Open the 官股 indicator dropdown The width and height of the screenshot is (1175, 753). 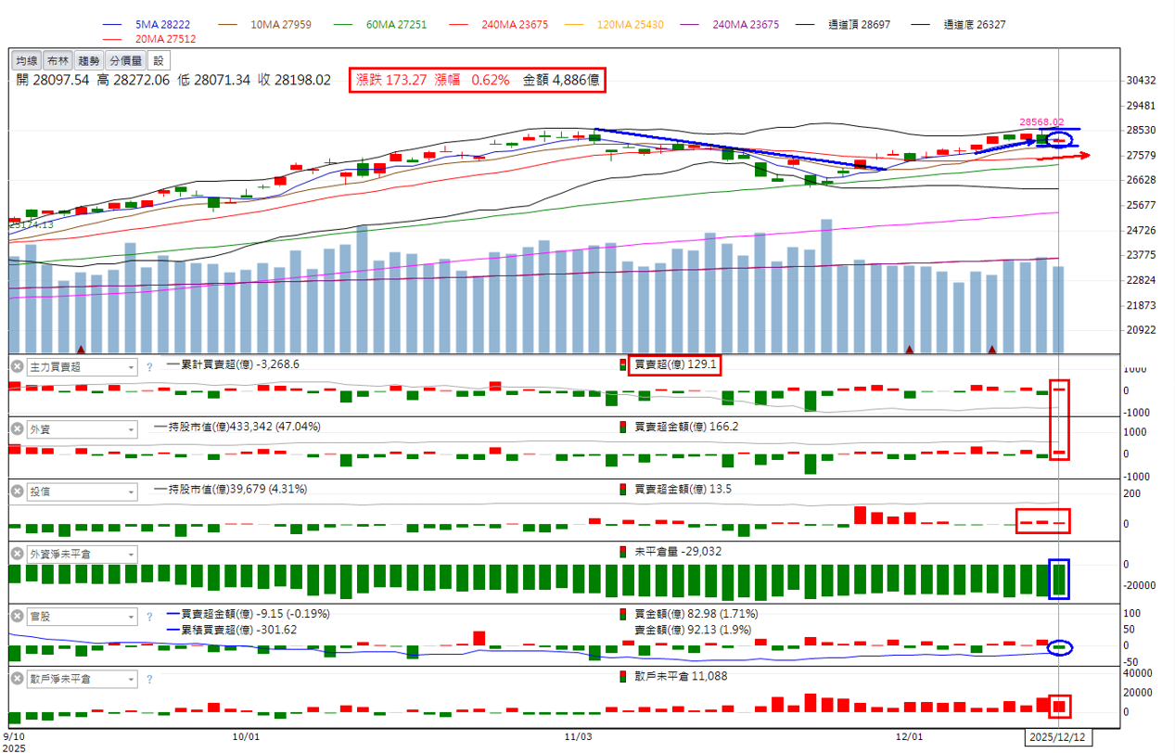[82, 616]
